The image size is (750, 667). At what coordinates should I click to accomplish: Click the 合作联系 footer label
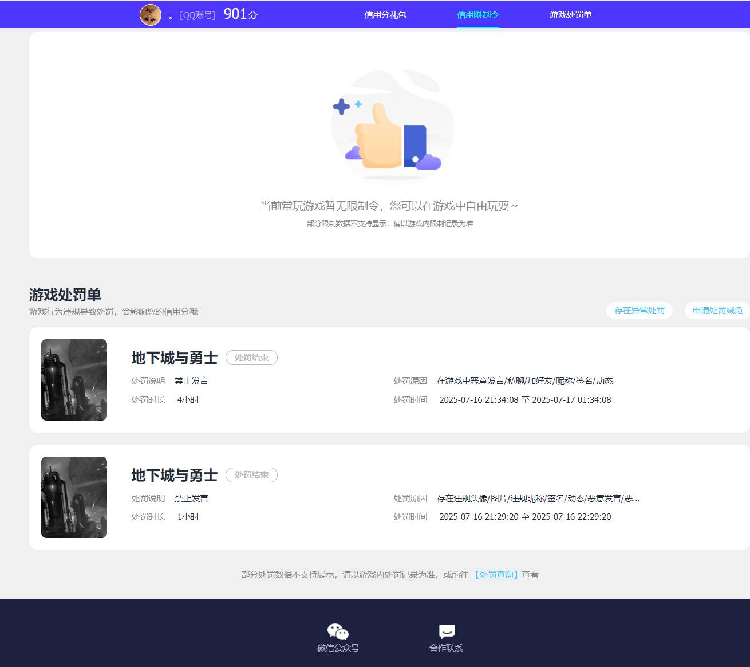[x=446, y=648]
